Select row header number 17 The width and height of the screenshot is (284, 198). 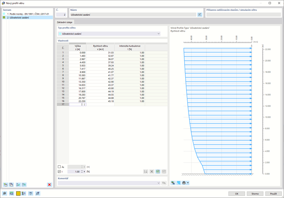(63, 104)
